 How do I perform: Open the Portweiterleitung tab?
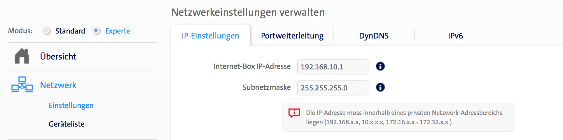coord(292,36)
